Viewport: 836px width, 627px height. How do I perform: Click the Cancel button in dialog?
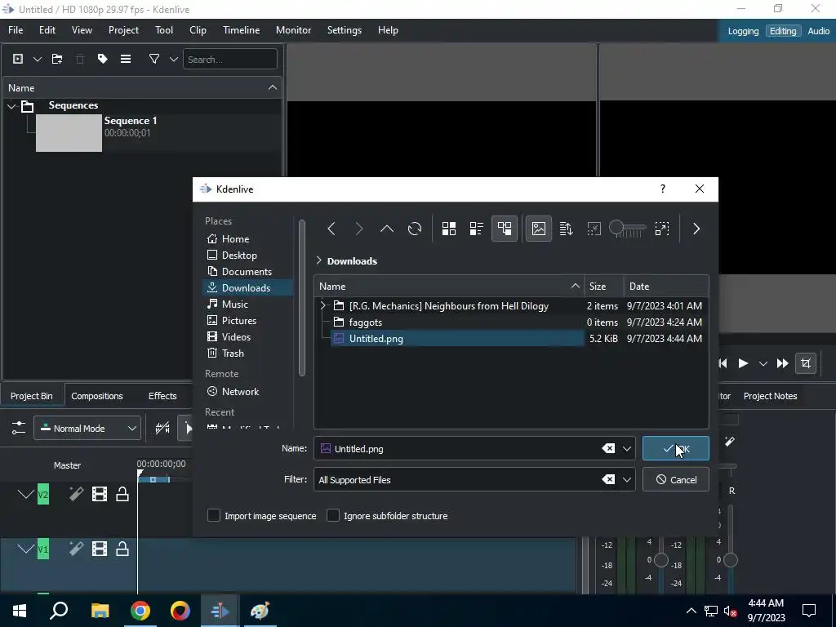point(675,479)
